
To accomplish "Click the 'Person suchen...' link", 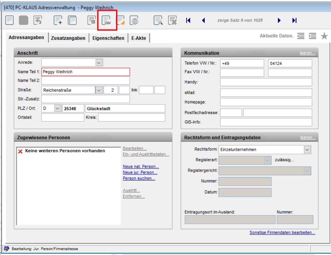I will click(139, 178).
